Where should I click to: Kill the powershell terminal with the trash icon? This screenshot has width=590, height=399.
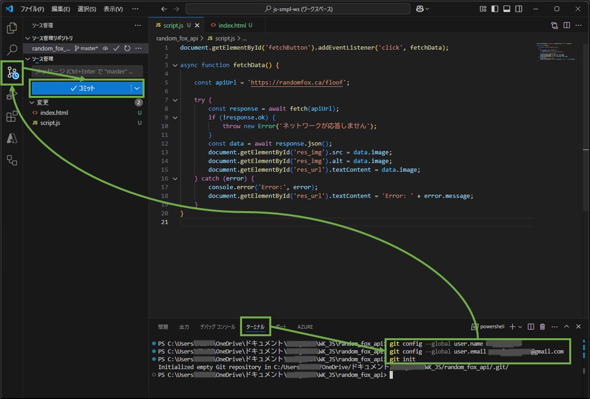click(x=542, y=326)
